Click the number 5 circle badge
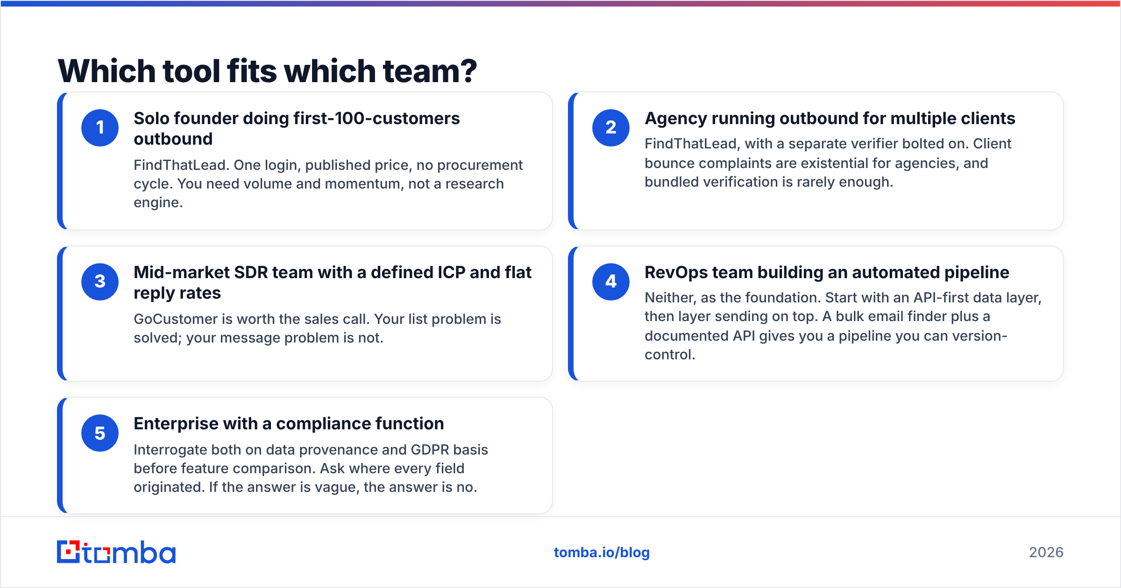Viewport: 1121px width, 588px height. (100, 433)
